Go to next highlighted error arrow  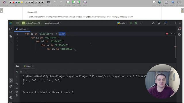tap(175, 34)
